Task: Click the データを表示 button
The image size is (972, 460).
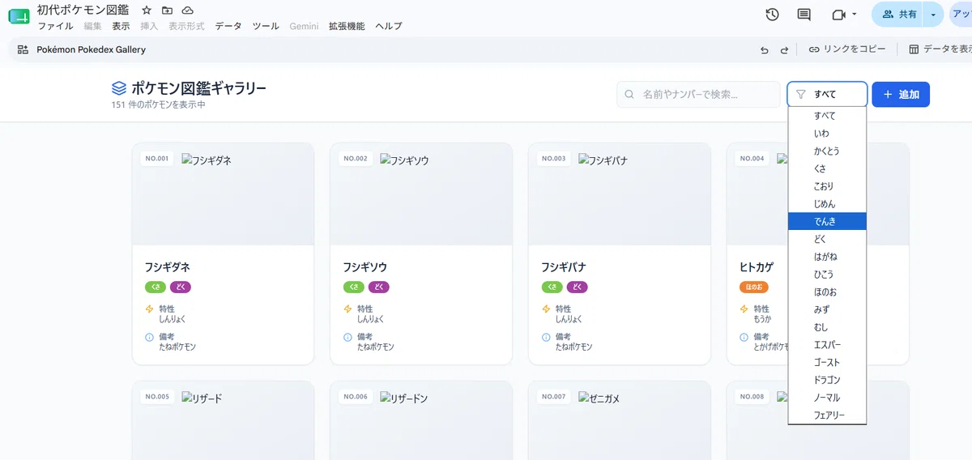Action: (x=940, y=49)
